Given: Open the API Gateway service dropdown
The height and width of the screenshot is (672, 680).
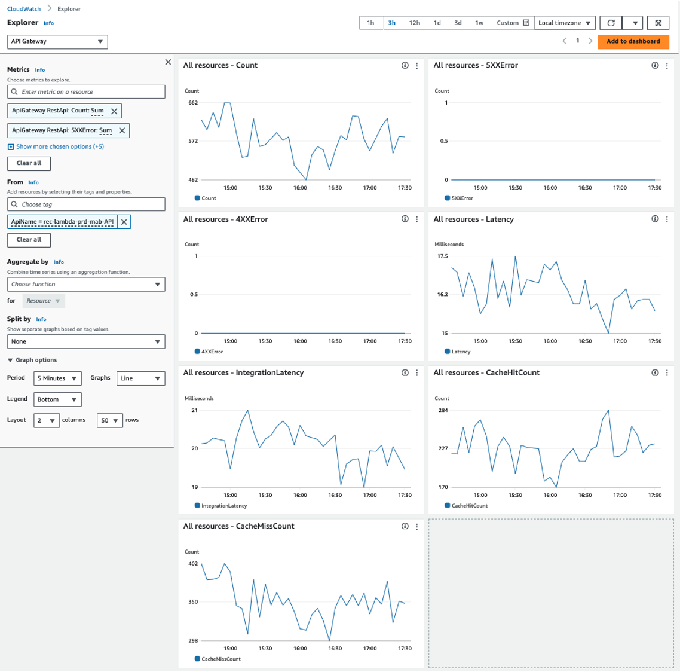Looking at the screenshot, I should [57, 42].
